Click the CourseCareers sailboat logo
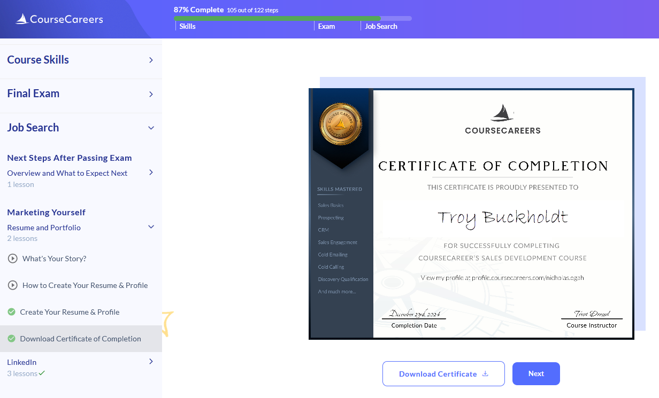This screenshot has height=398, width=659. [22, 19]
